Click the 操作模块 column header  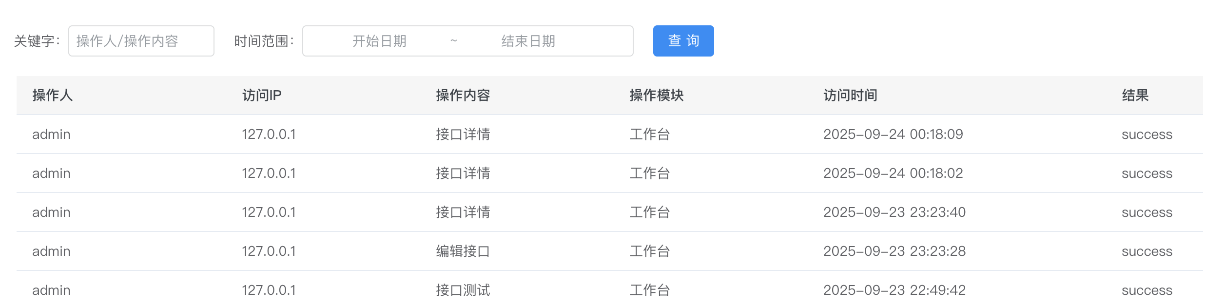click(656, 95)
